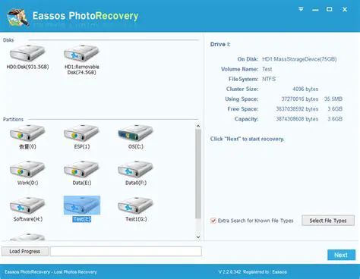The width and height of the screenshot is (360, 279).
Task: Click the Volume Name "Test" value
Action: pos(267,69)
